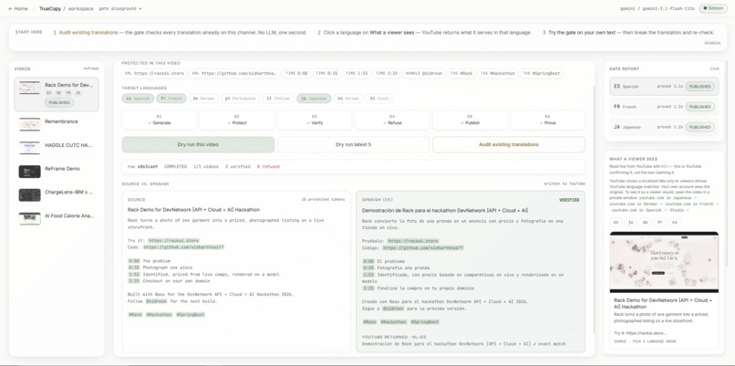
Task: Select step 02 Protect
Action: (237, 120)
